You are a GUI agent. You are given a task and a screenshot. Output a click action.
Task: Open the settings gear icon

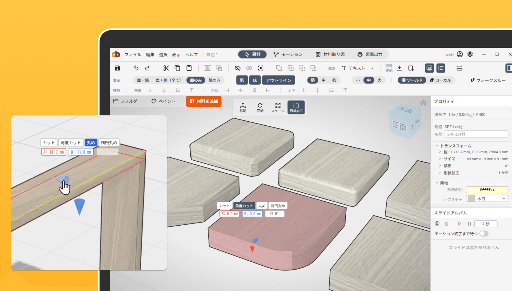tap(470, 54)
